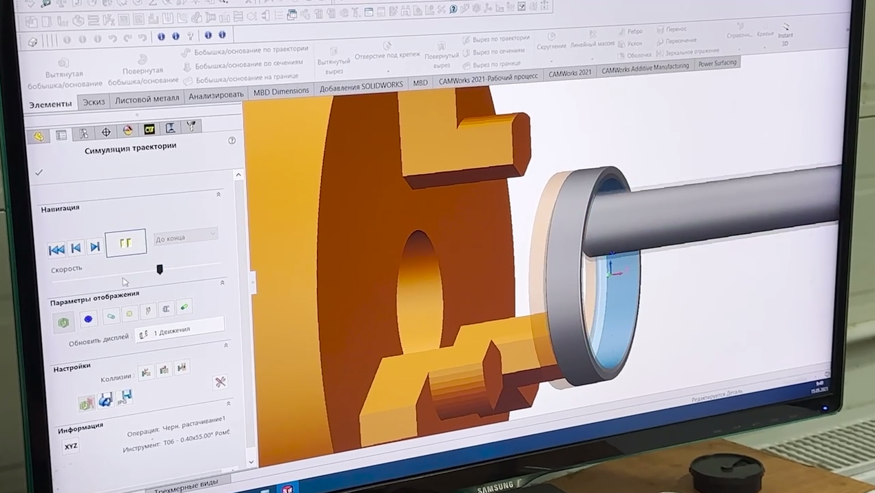875x493 pixels.
Task: Switch to the Эскиз tab
Action: point(93,101)
